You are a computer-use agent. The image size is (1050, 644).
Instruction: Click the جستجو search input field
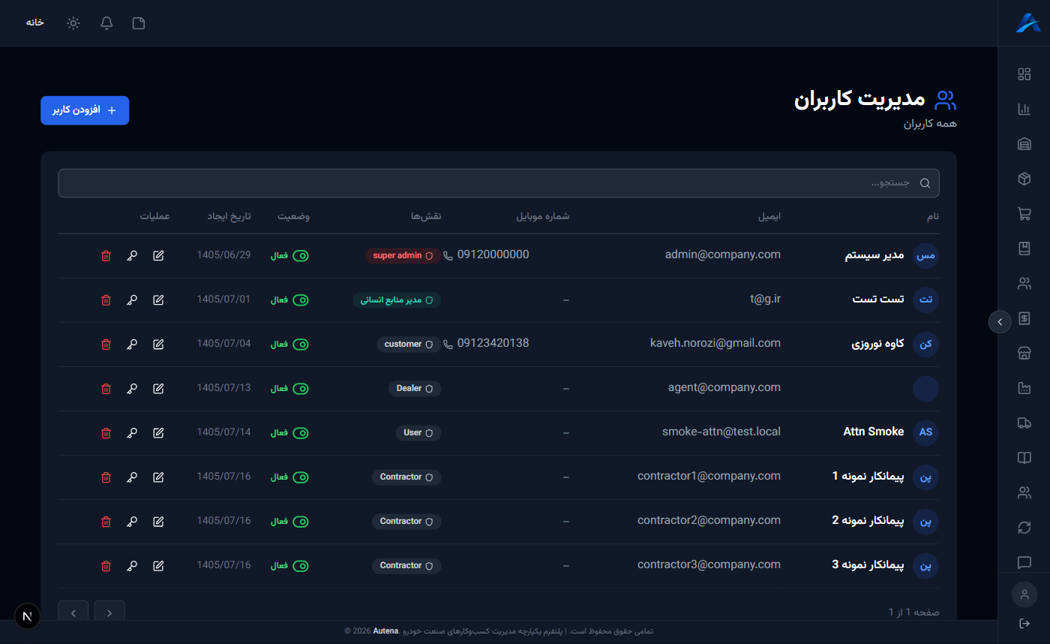(x=499, y=183)
